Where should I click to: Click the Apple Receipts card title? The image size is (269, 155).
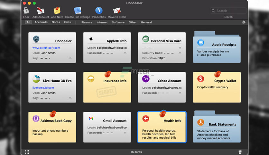pyautogui.click(x=224, y=45)
